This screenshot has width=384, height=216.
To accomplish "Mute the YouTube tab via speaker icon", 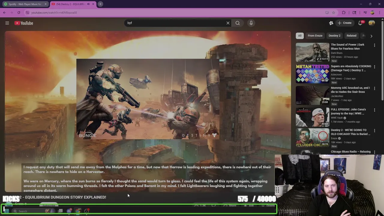I will pyautogui.click(x=88, y=4).
